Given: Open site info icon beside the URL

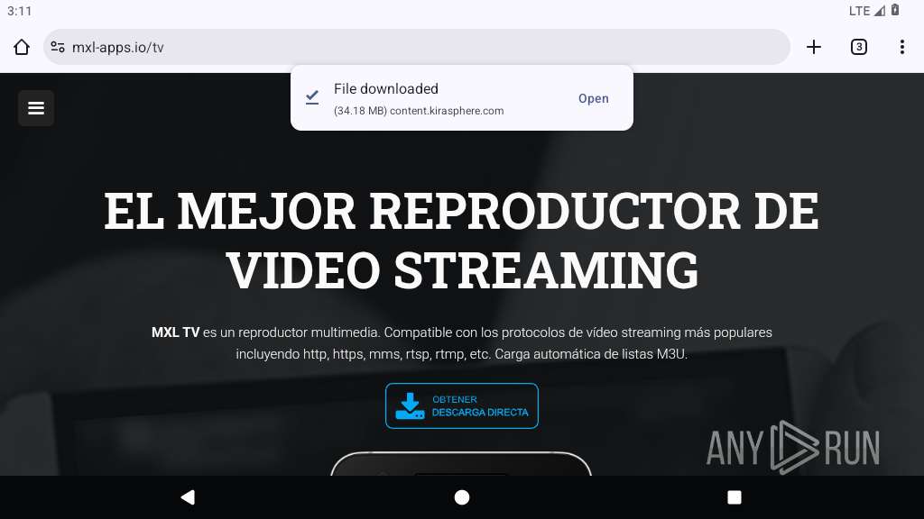Looking at the screenshot, I should click(58, 47).
